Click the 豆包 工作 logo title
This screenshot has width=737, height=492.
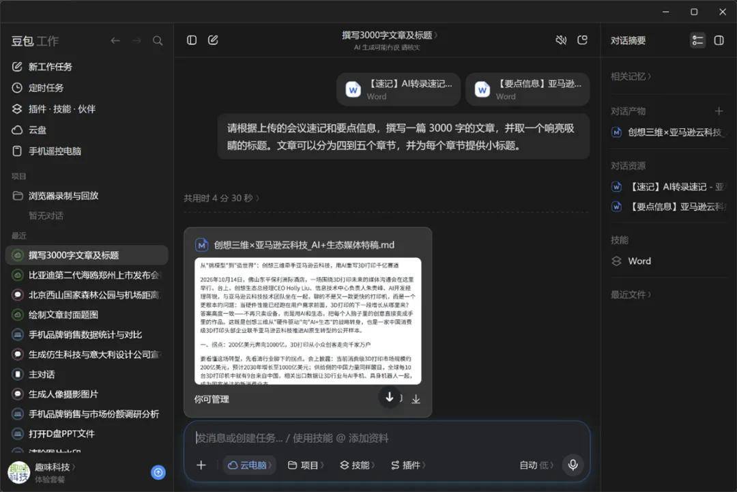click(x=35, y=42)
